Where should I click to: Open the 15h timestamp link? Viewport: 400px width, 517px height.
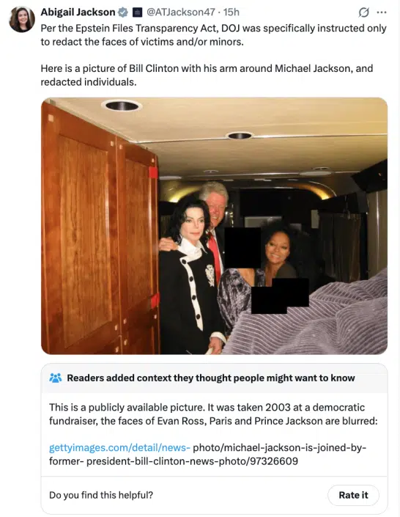(232, 12)
